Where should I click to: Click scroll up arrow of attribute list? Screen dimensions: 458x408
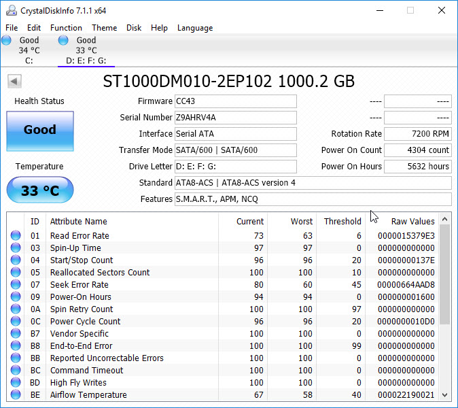pos(444,219)
